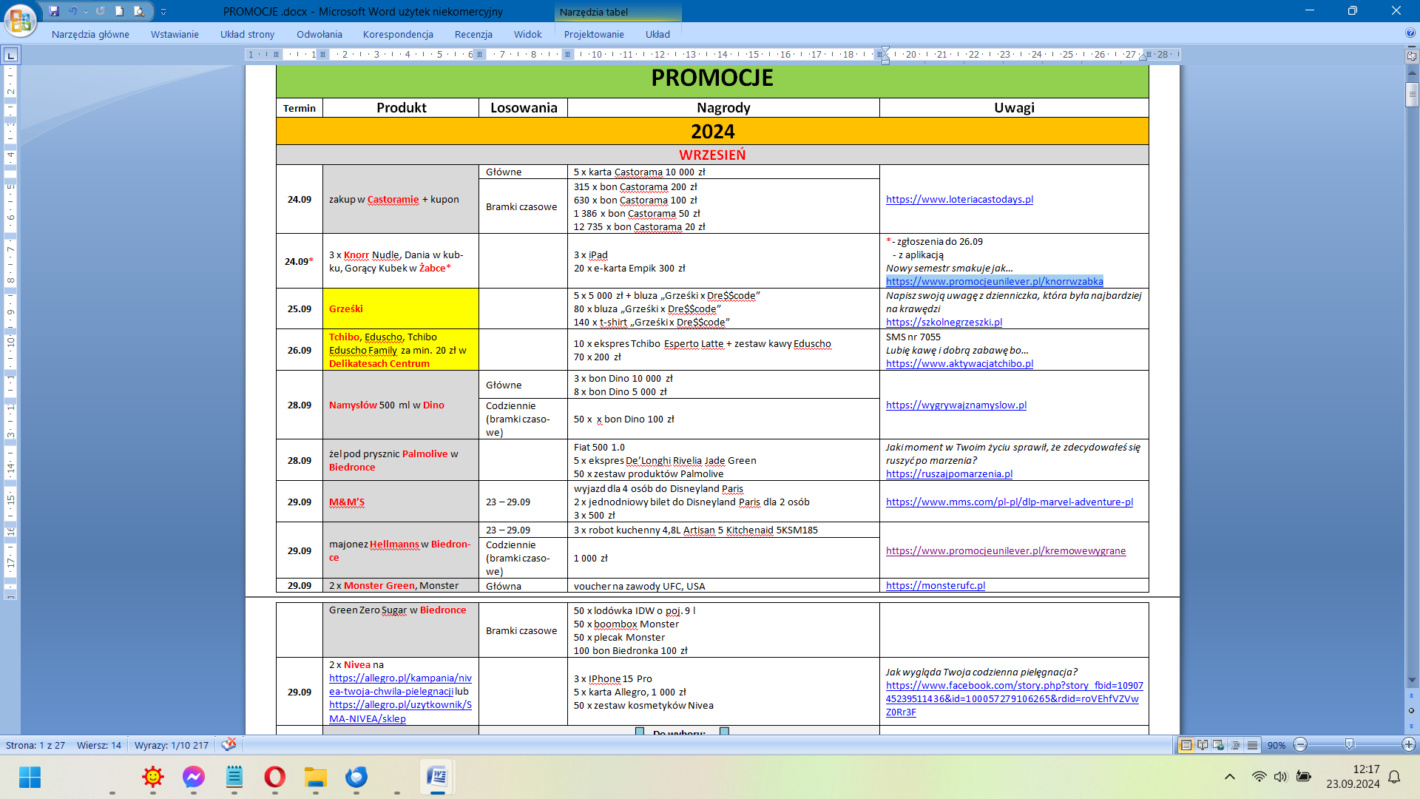Click the Undo arrow icon
1420x799 pixels.
[72, 11]
